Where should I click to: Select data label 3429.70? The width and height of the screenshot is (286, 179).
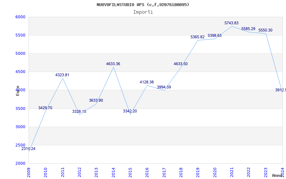pos(45,108)
